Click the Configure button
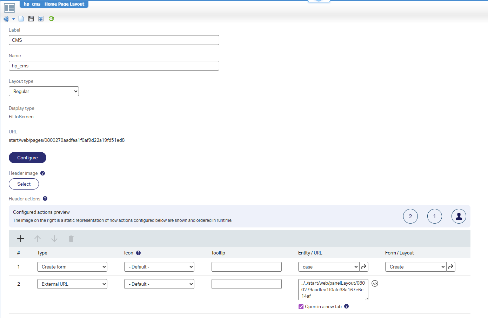The width and height of the screenshot is (488, 318). coord(27,158)
